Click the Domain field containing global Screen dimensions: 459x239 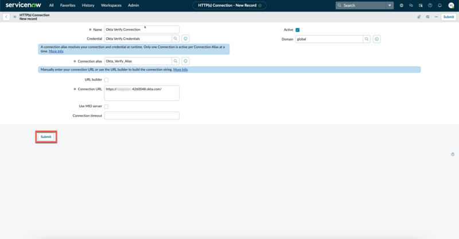point(329,39)
